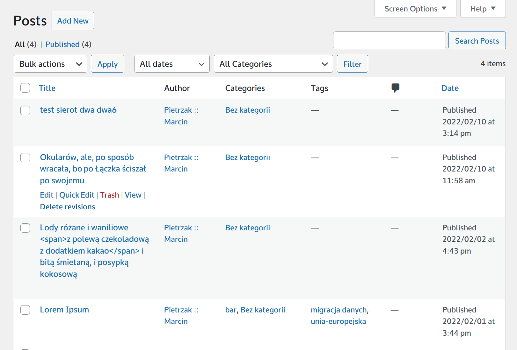Sort the table by Title column

[x=47, y=88]
